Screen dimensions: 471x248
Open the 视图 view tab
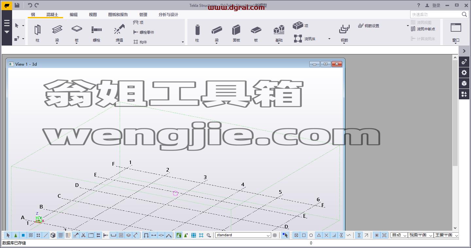point(93,15)
